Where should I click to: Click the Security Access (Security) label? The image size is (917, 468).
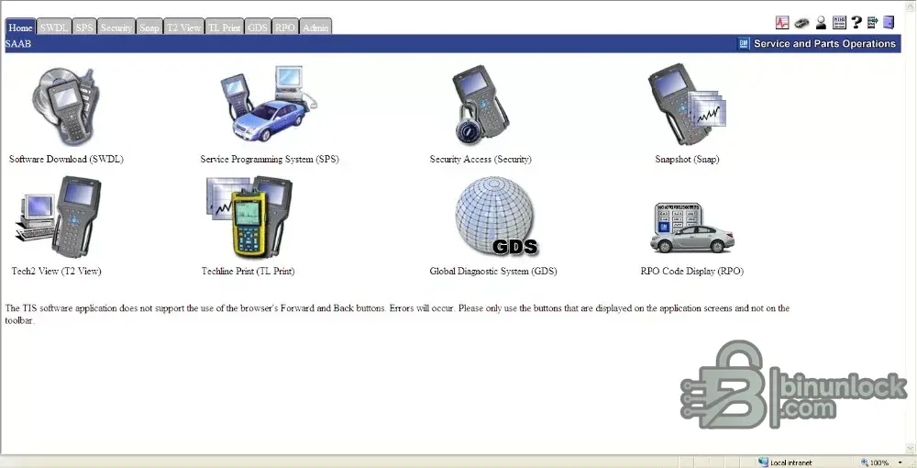(481, 159)
